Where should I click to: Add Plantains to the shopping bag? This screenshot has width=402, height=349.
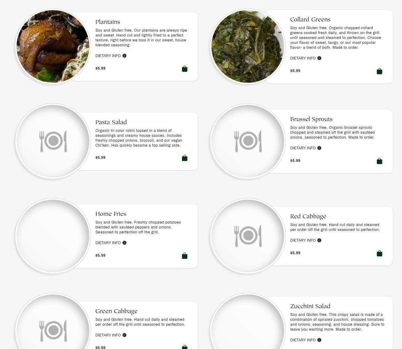(x=184, y=69)
